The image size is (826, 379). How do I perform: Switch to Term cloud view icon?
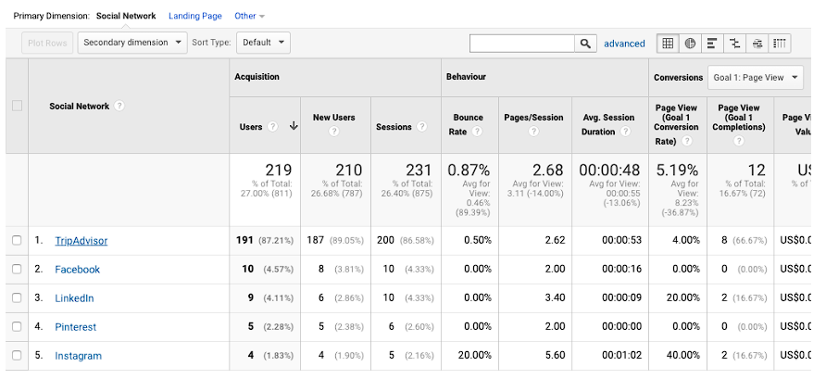click(x=757, y=44)
